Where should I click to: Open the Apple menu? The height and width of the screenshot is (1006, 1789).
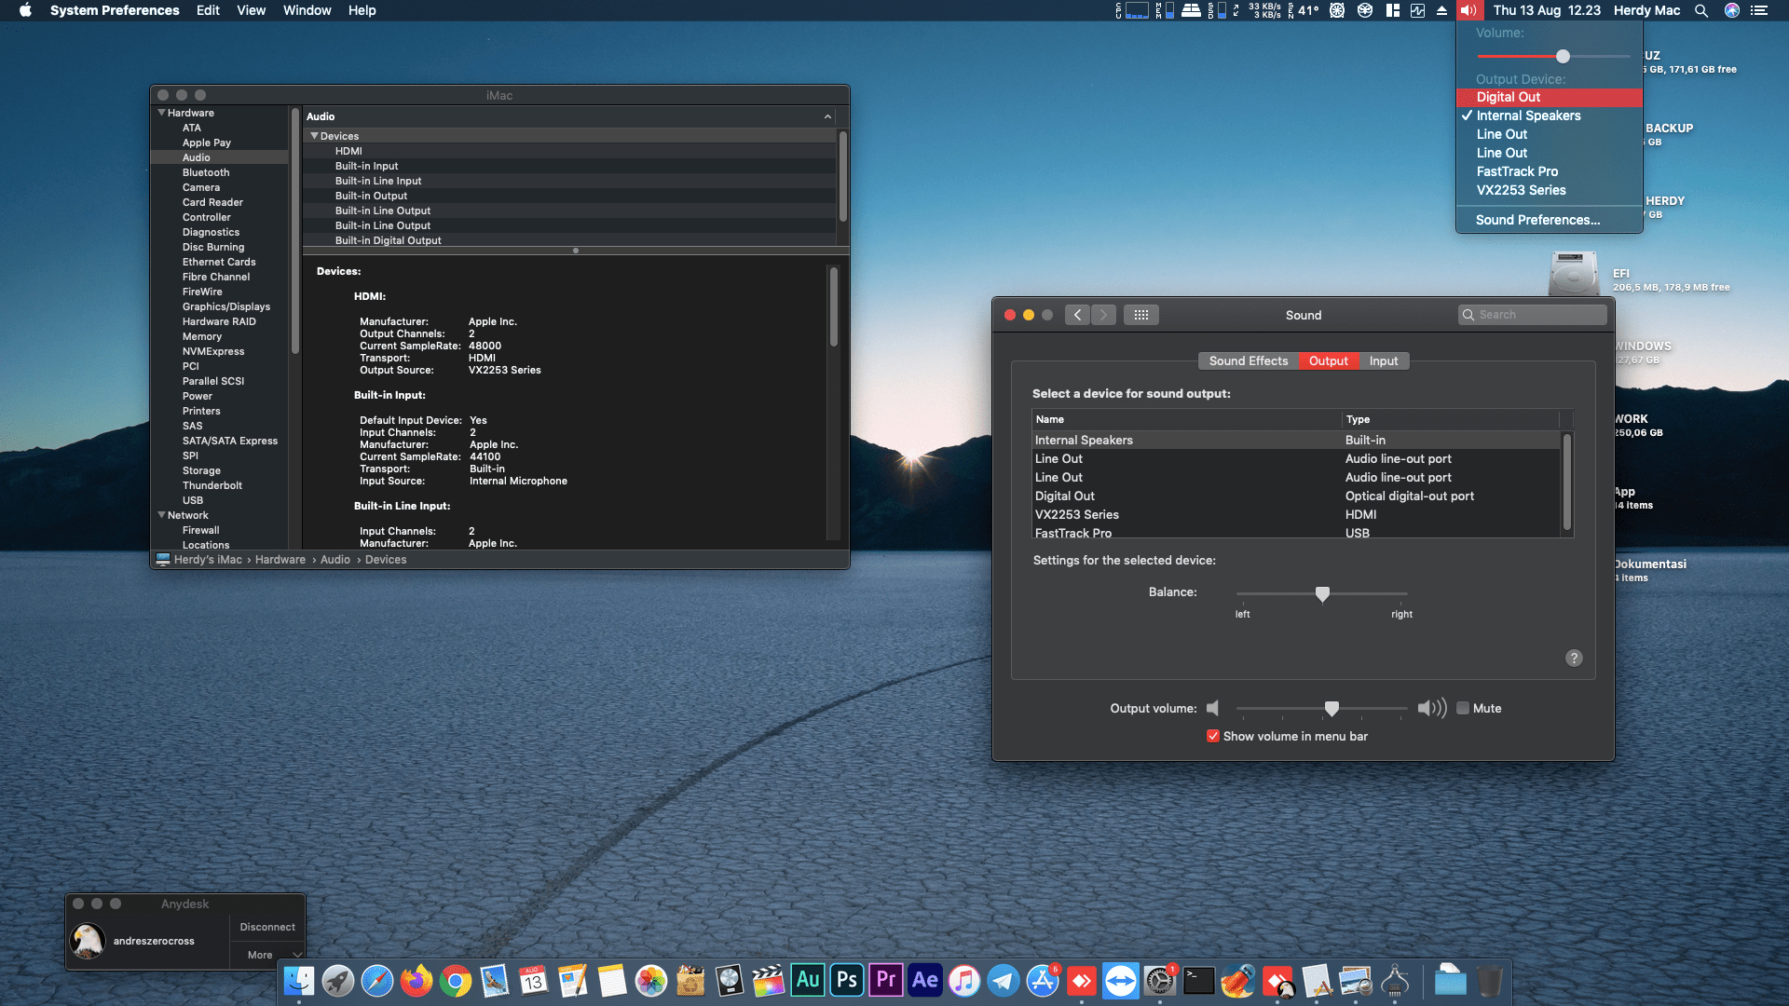25,10
